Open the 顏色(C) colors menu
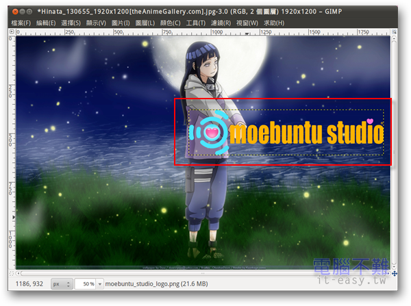Viewport: 411px width, 306px height. 170,23
